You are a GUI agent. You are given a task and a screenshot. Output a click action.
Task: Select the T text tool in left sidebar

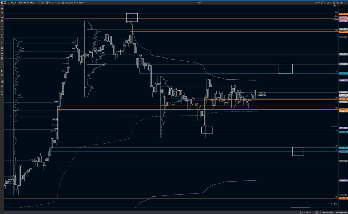(x=2, y=63)
